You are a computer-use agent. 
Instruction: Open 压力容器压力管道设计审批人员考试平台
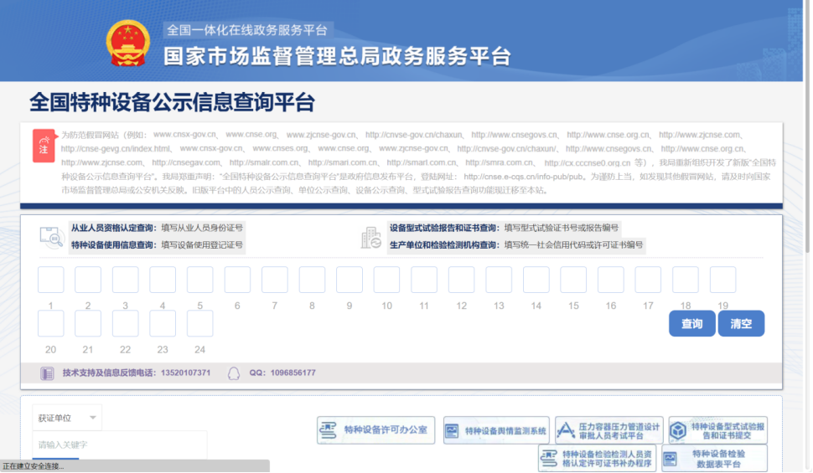[x=609, y=430]
